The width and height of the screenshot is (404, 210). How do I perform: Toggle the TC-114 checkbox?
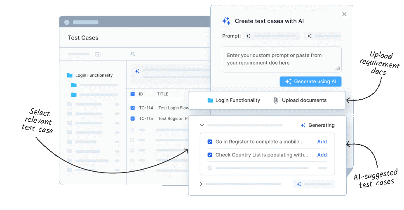(132, 108)
